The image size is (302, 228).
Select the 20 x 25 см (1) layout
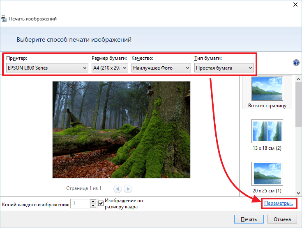tap(267, 178)
